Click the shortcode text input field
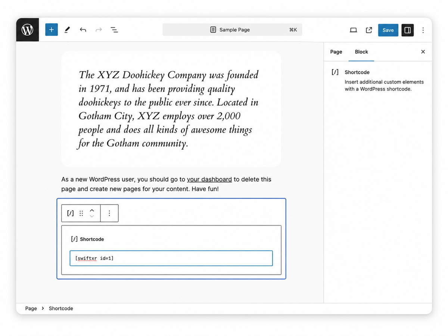The width and height of the screenshot is (448, 336). pos(171,258)
